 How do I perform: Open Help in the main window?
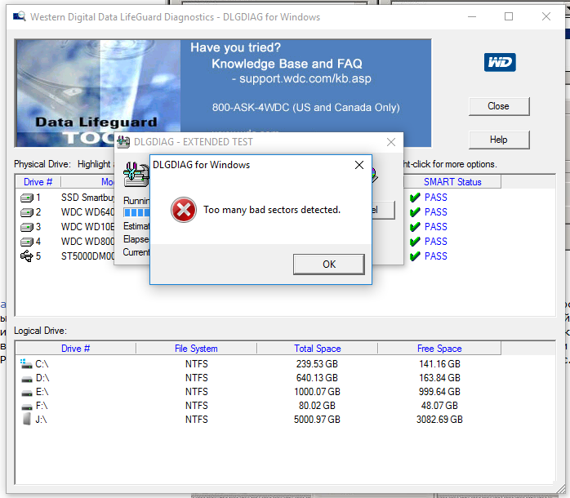(x=499, y=140)
